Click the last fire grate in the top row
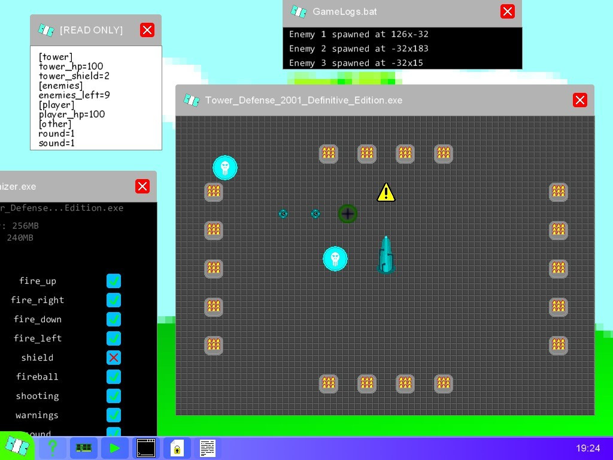The width and height of the screenshot is (613, 460). click(x=444, y=153)
